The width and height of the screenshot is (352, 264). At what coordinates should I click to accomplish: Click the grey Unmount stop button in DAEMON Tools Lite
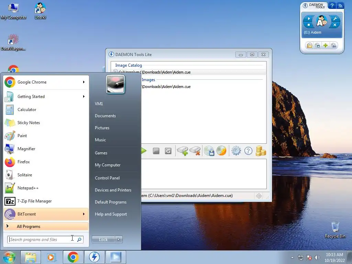tap(156, 151)
